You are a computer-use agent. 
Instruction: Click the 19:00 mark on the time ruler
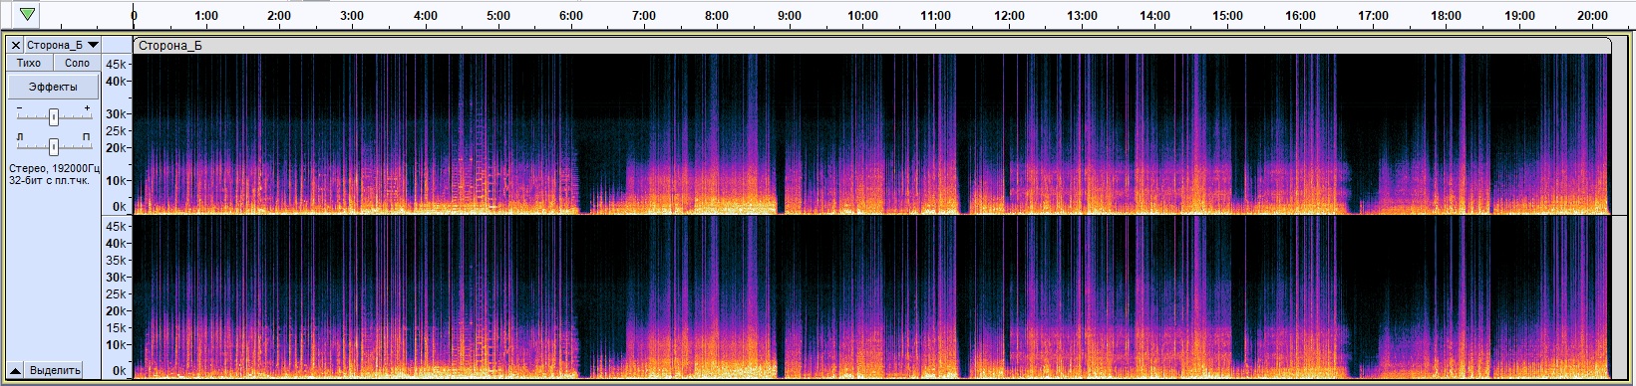pos(1520,16)
